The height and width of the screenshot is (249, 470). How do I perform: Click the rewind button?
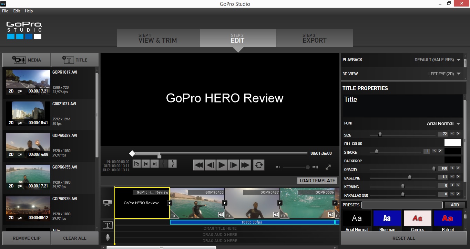tap(198, 165)
